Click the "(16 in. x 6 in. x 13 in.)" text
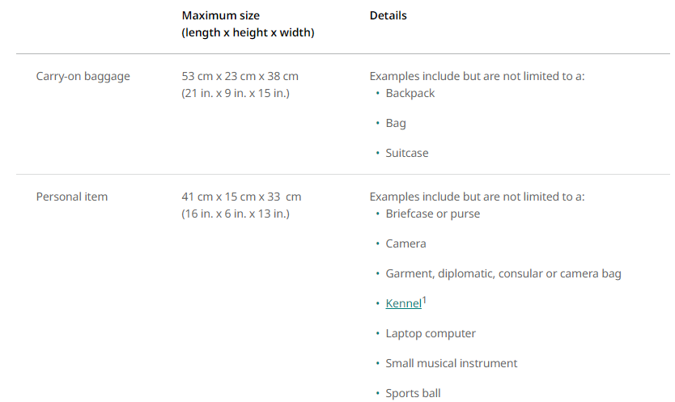The image size is (675, 402). (236, 214)
